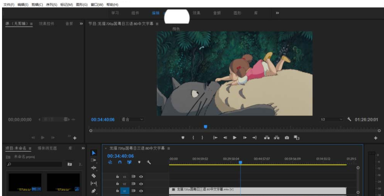The width and height of the screenshot is (384, 196).
Task: Hide V1 track output eye
Action: tap(141, 191)
